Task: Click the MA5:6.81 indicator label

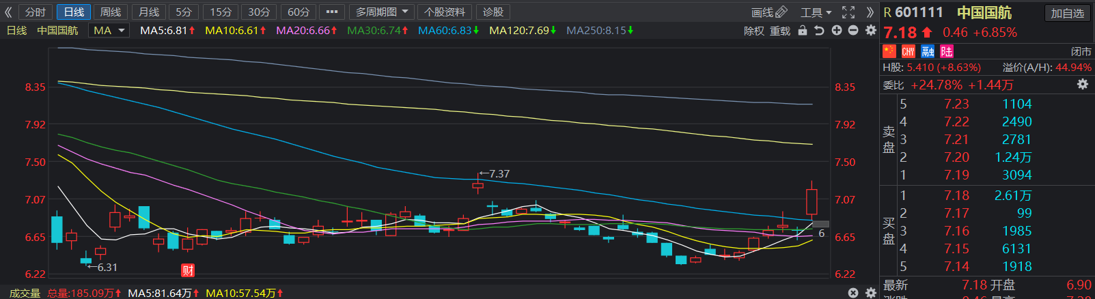Action: pyautogui.click(x=168, y=31)
